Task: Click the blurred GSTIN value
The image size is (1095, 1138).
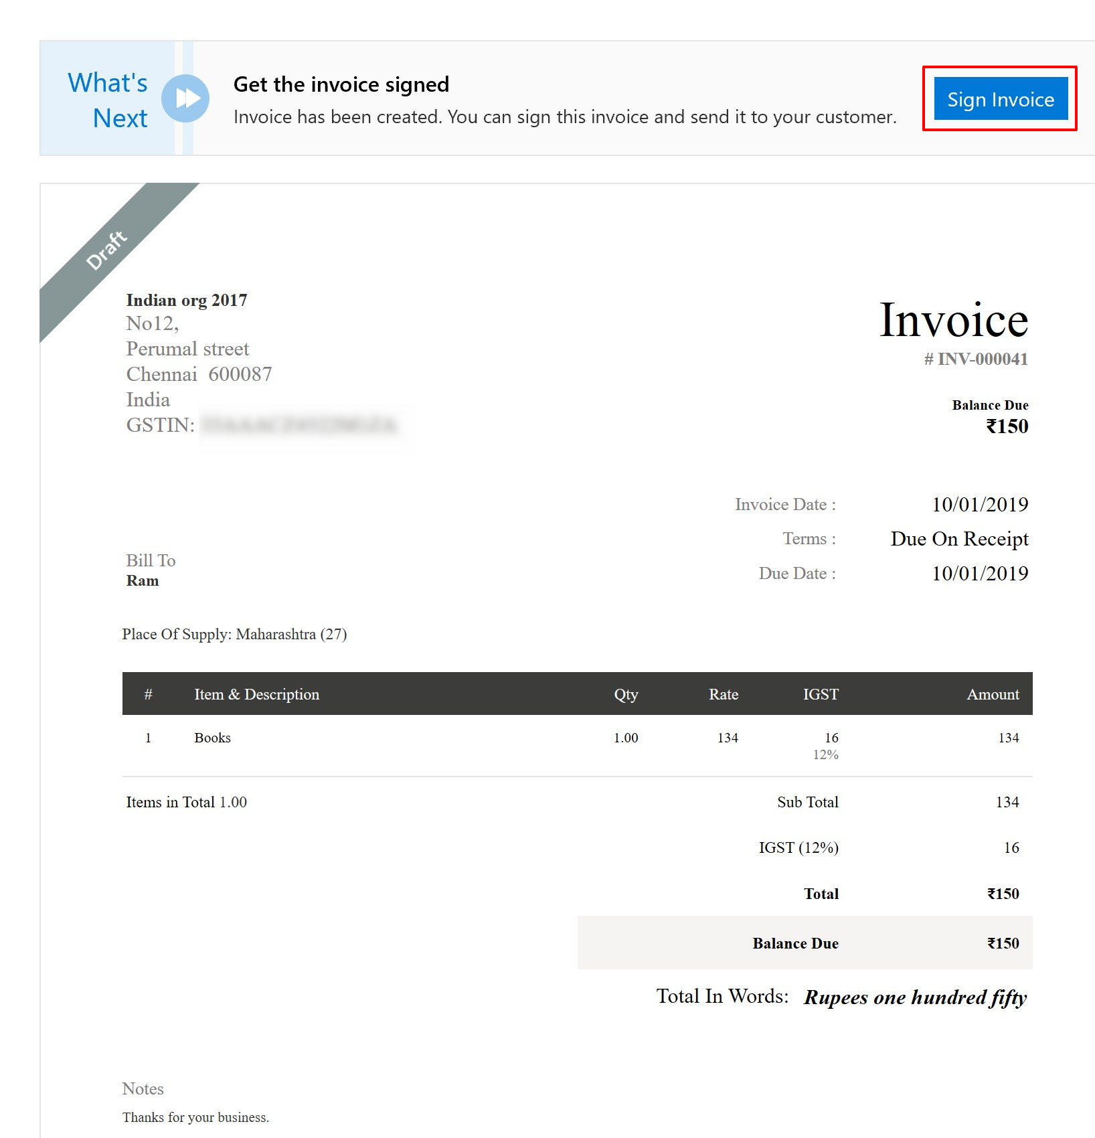Action: click(x=299, y=425)
